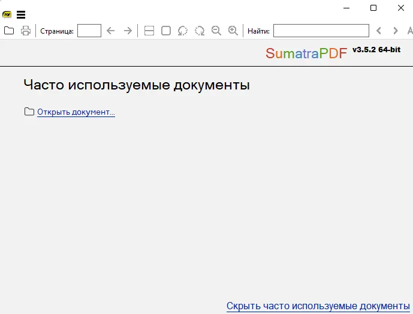Toggle match case search option icon

[x=409, y=31]
